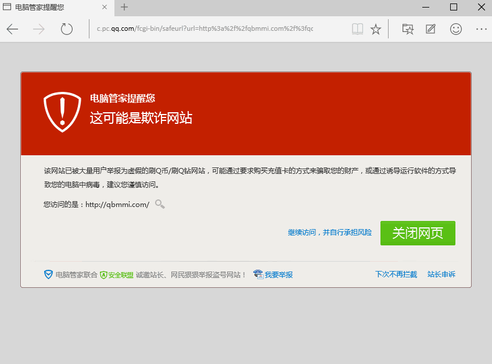Maximize the browser window

(x=454, y=7)
